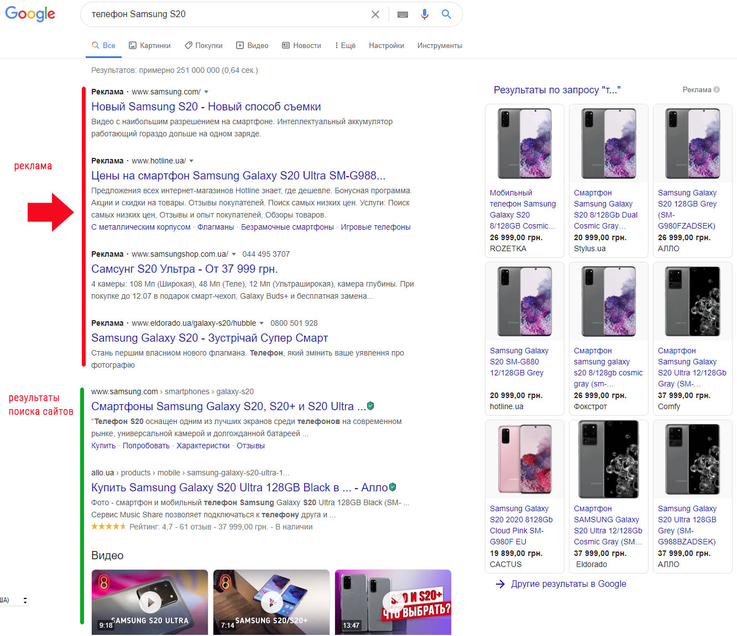Viewport: 737px width, 636px height.
Task: Start voice search with the microphone icon
Action: [425, 14]
